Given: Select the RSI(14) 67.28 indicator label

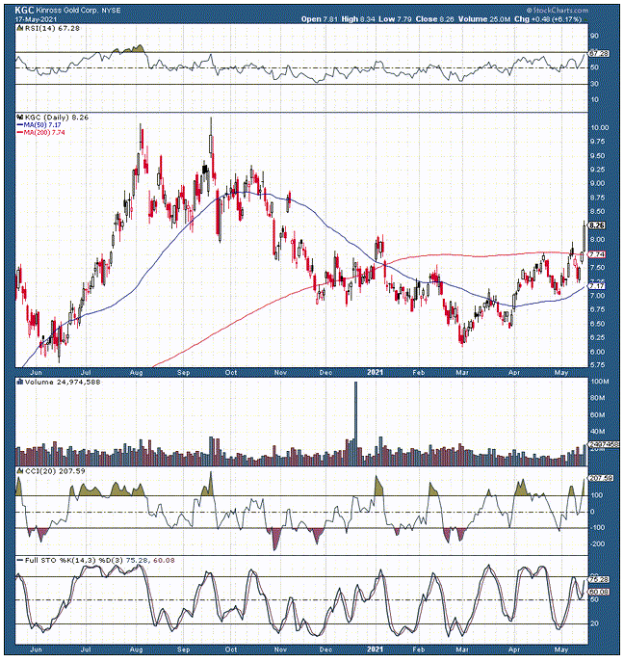Looking at the screenshot, I should 52,28.
